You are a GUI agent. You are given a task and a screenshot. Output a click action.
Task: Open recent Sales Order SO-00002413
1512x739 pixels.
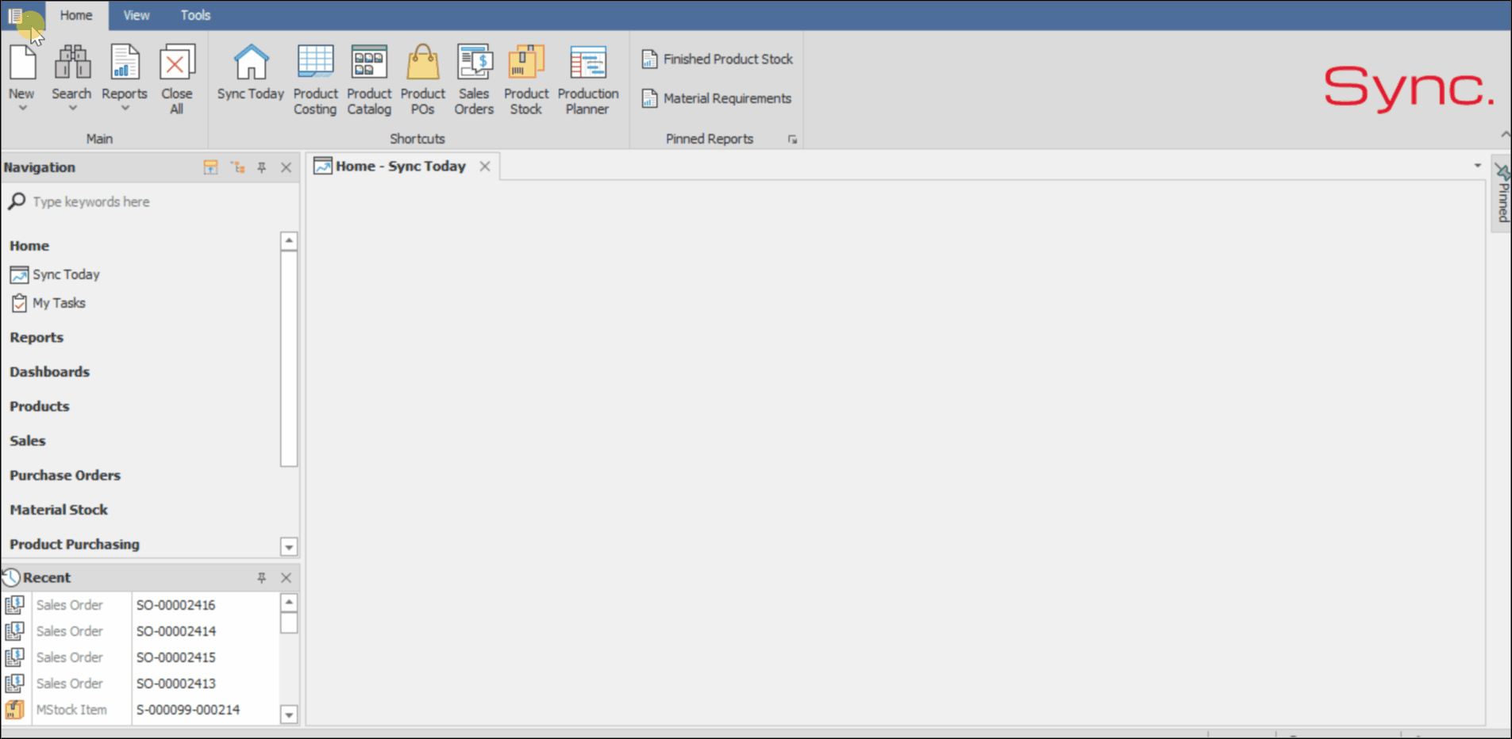[x=140, y=683]
